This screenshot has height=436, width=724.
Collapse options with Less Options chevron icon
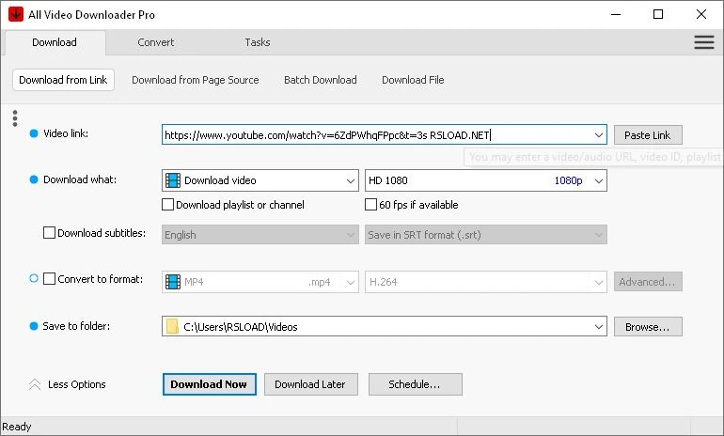click(x=35, y=384)
